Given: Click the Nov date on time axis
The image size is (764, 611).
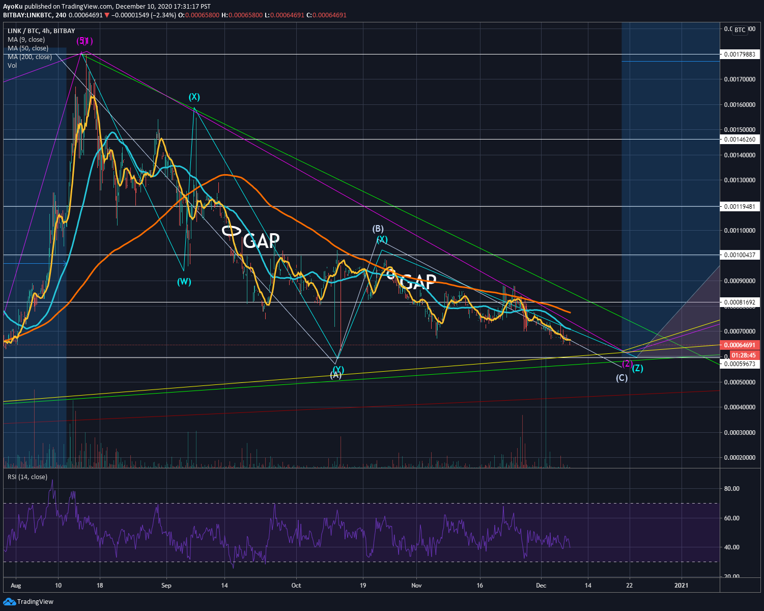Looking at the screenshot, I should tap(416, 586).
